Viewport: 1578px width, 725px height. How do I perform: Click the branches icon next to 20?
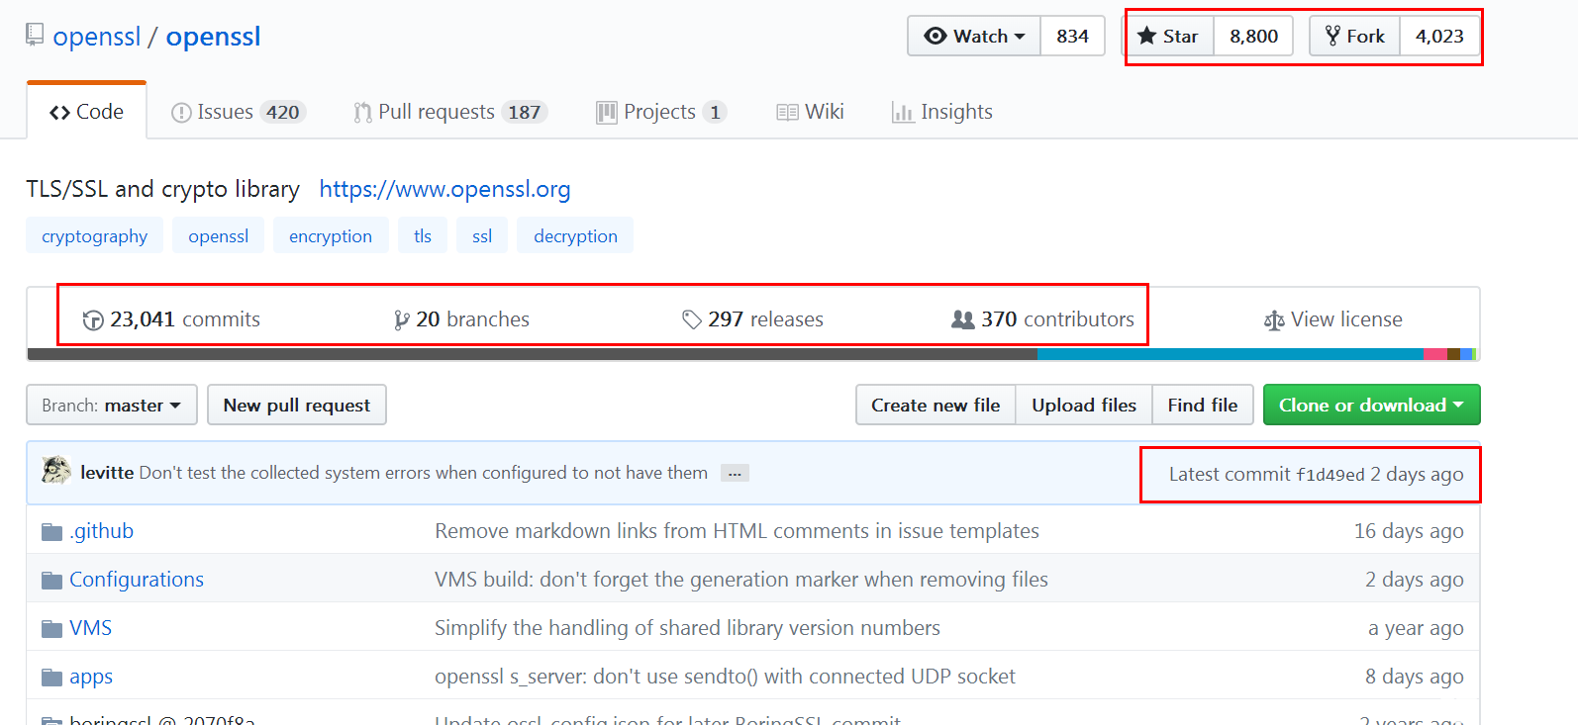click(401, 320)
